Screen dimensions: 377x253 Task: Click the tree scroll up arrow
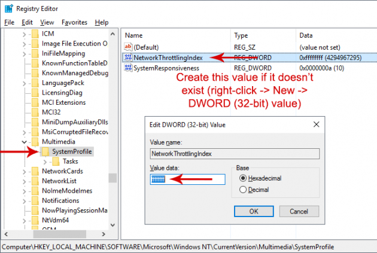point(113,34)
